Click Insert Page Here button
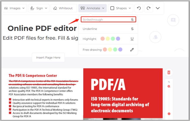Screen dimensions: 190x121 click(x=48, y=58)
